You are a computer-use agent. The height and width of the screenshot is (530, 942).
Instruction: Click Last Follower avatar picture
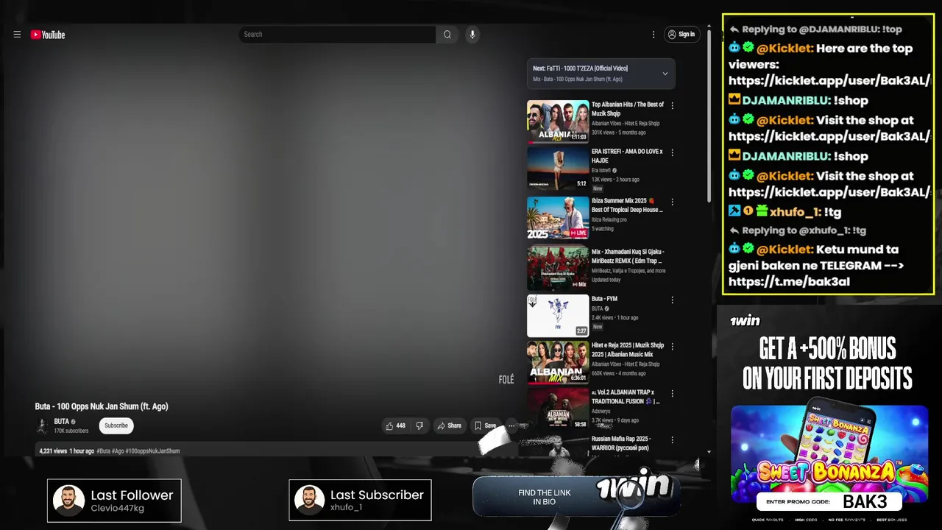click(x=68, y=500)
